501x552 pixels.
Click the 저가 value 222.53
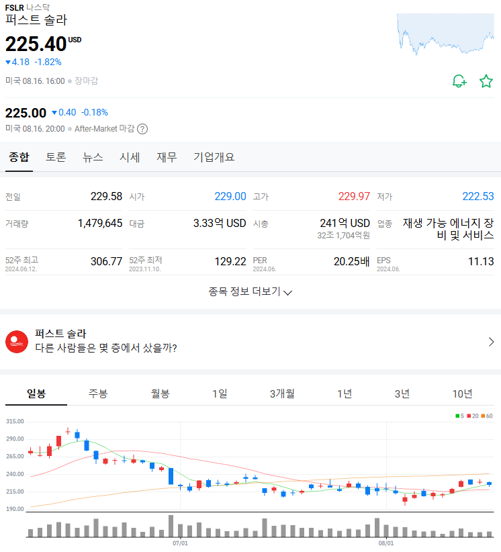[x=478, y=197]
